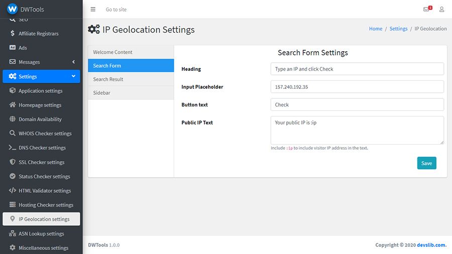Open the mail notifications icon
This screenshot has width=452, height=254.
tap(427, 9)
